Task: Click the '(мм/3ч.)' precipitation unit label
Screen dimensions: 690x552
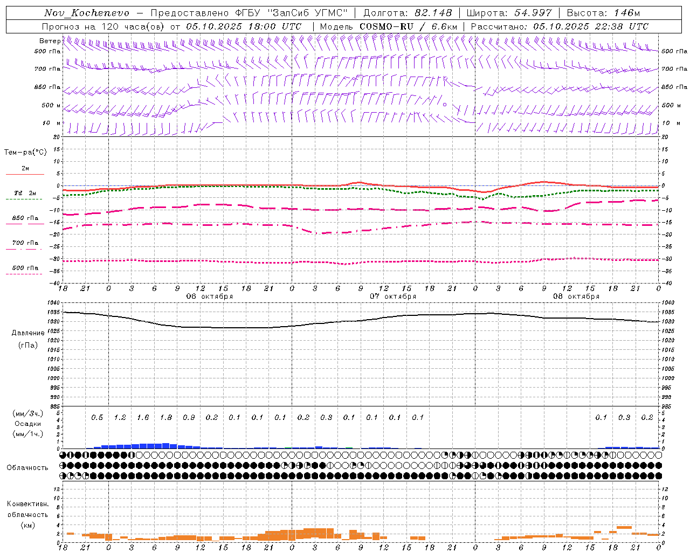Action: pos(28,413)
